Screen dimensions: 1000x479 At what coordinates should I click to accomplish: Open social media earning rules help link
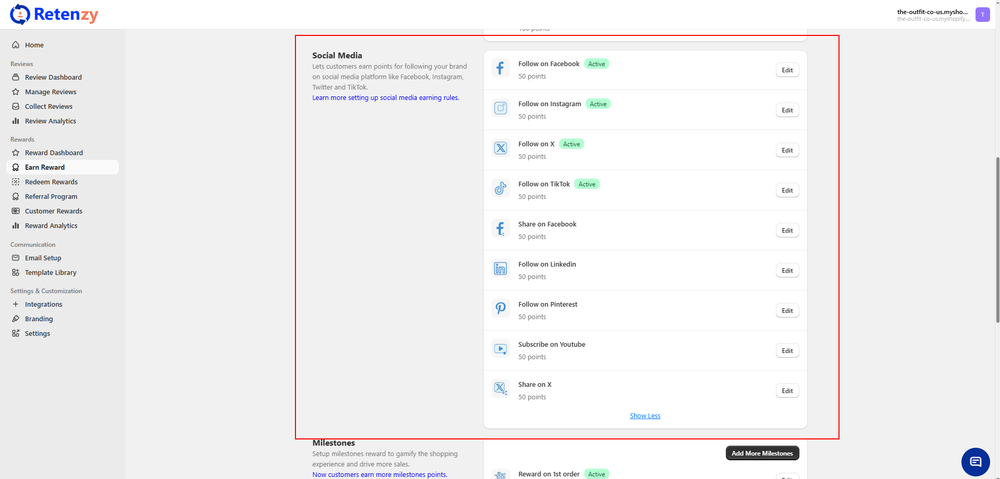(386, 98)
